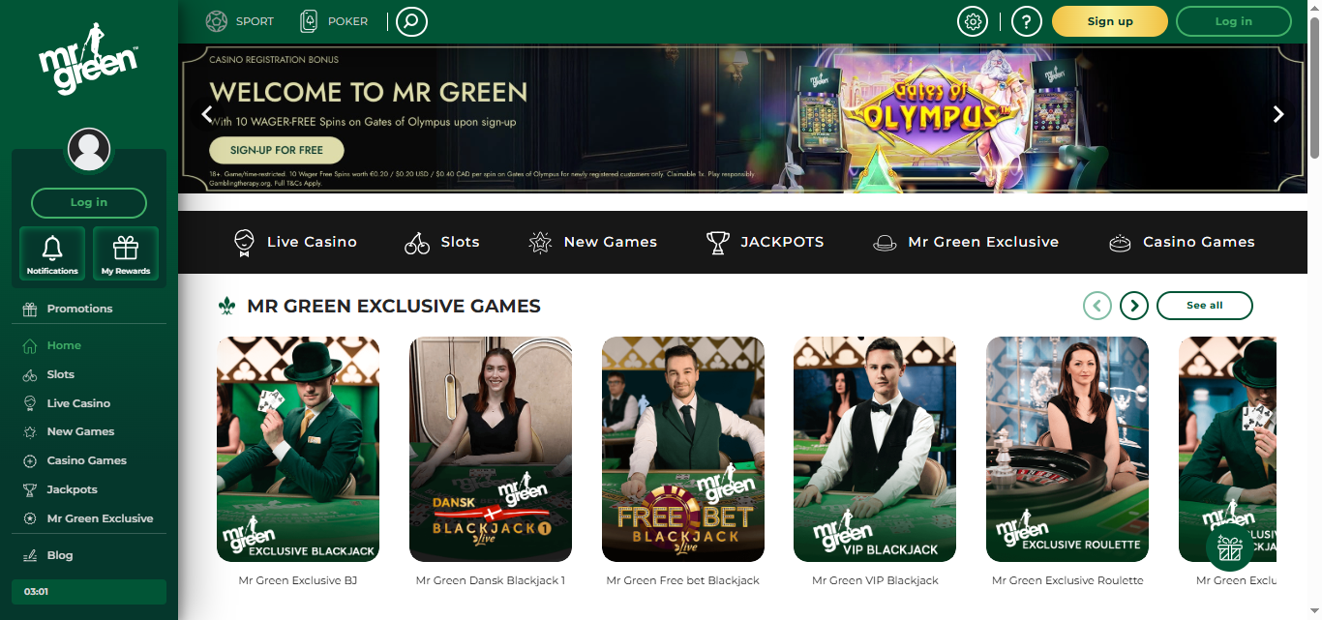Screen dimensions: 1322x620
Task: Click Log in button in sidebar
Action: [89, 203]
